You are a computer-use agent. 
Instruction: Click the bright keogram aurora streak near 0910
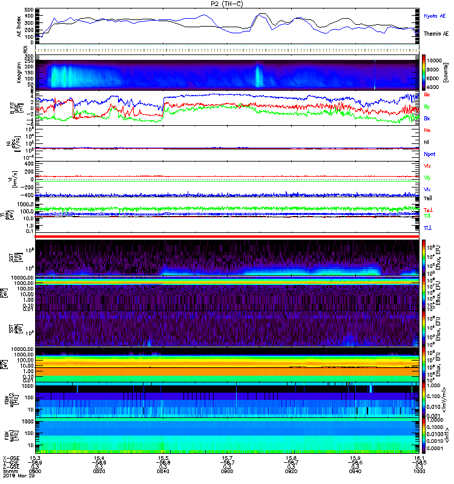click(258, 76)
